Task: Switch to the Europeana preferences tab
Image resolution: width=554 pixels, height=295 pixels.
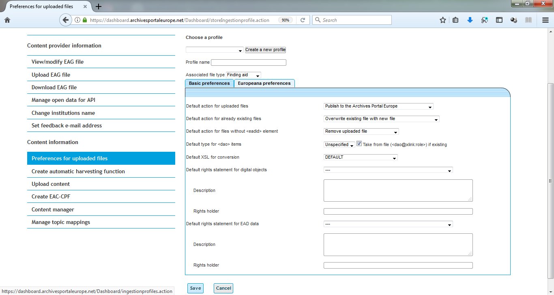Action: pos(264,83)
